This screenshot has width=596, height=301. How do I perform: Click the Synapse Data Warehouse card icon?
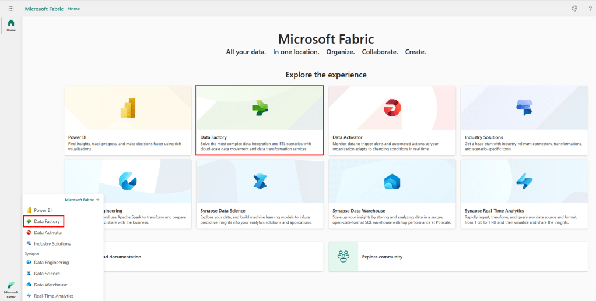(x=392, y=181)
